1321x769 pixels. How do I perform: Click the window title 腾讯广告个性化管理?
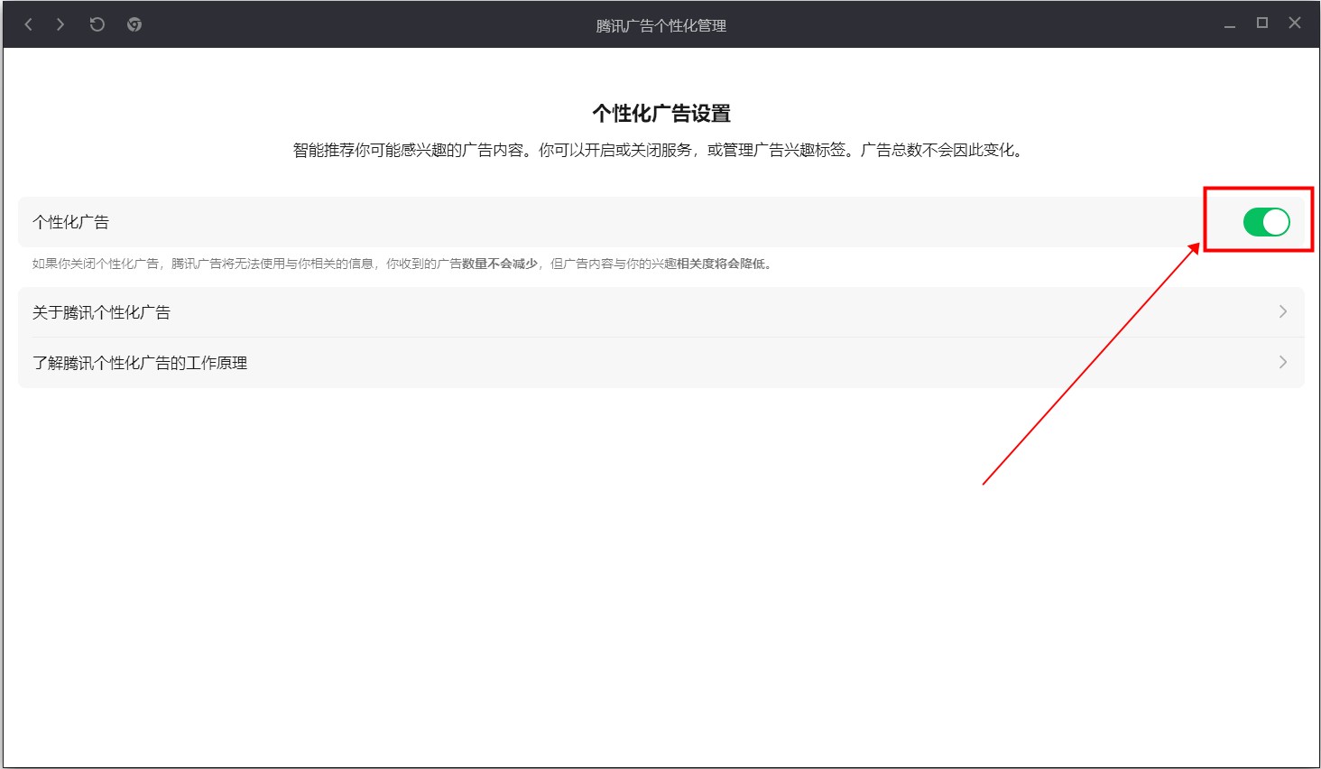661,26
